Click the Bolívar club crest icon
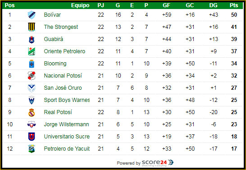 (32, 15)
